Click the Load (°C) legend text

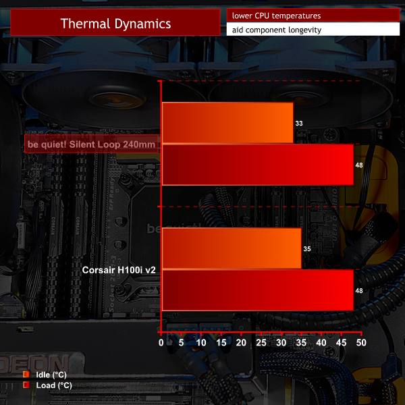pyautogui.click(x=54, y=385)
